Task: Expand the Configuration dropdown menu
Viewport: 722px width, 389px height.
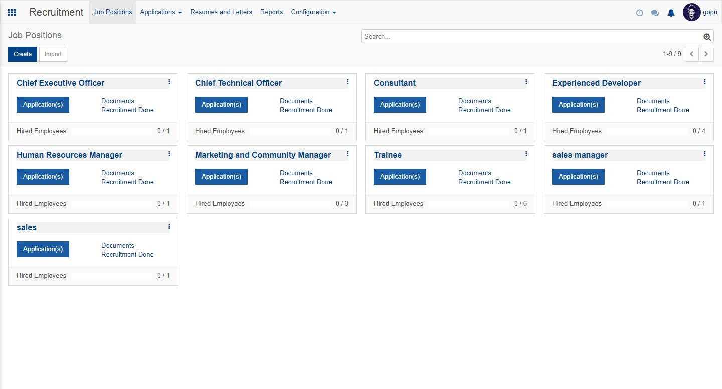Action: (x=313, y=12)
